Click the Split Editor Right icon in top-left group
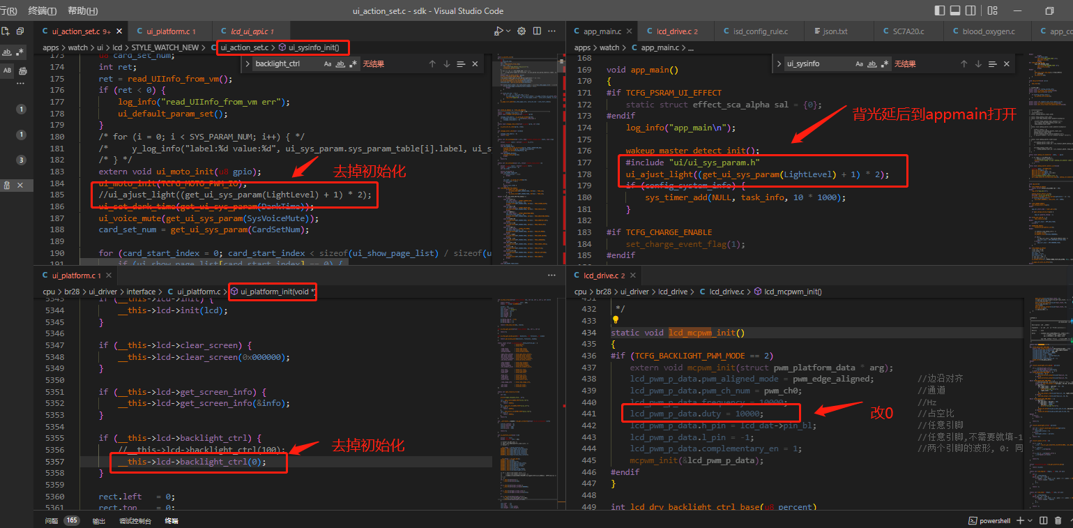This screenshot has height=528, width=1073. point(537,31)
